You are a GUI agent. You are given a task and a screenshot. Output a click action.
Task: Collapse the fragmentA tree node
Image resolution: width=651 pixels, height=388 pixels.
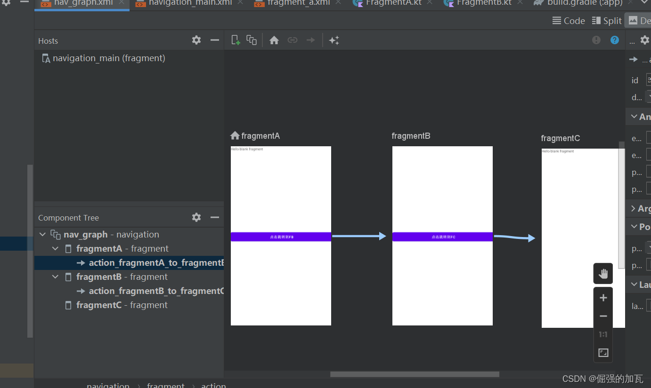(x=55, y=248)
